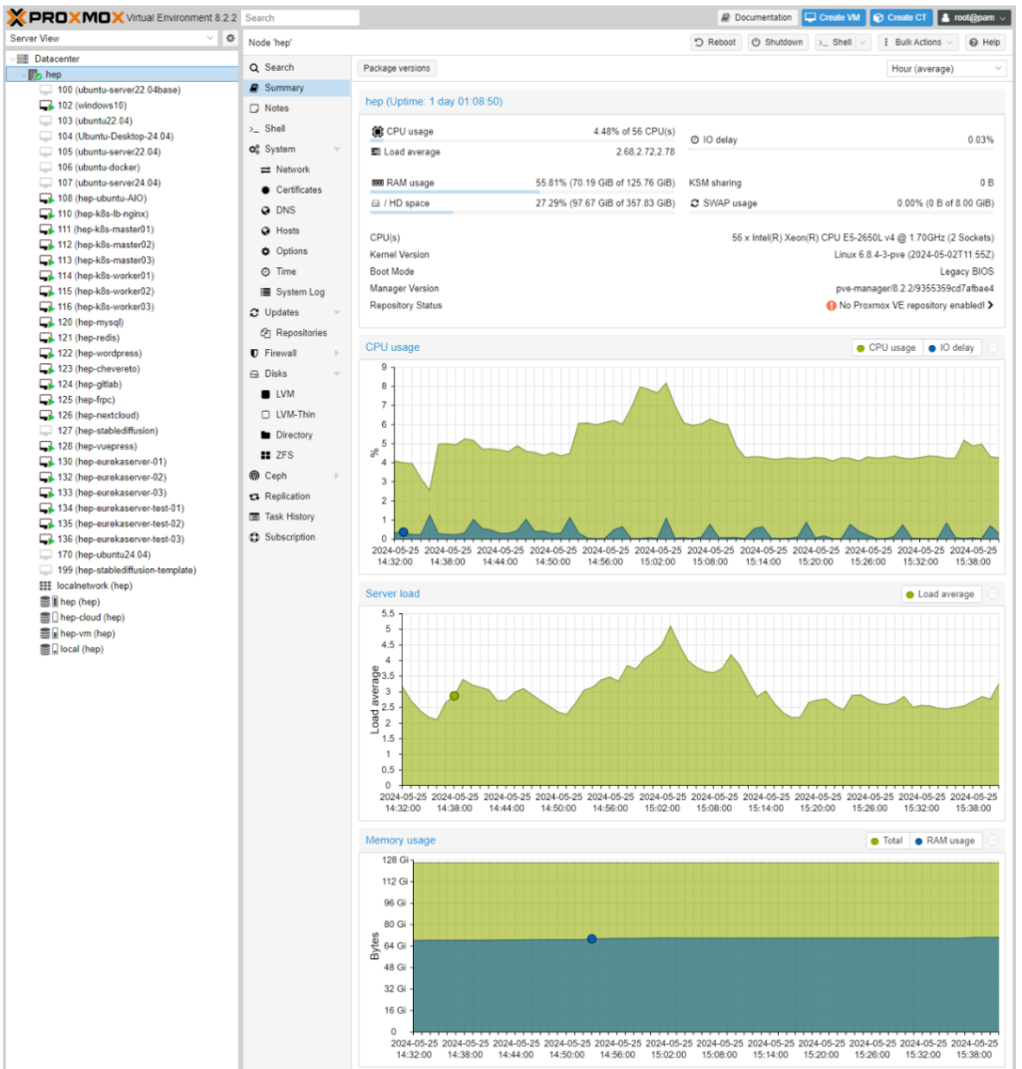Toggle CPU usage series in CPU chart legend
Viewport: 1022px width, 1069px height.
coord(886,348)
